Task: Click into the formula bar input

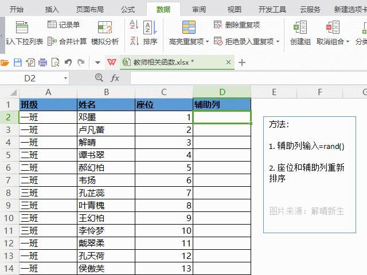Action: pos(248,78)
